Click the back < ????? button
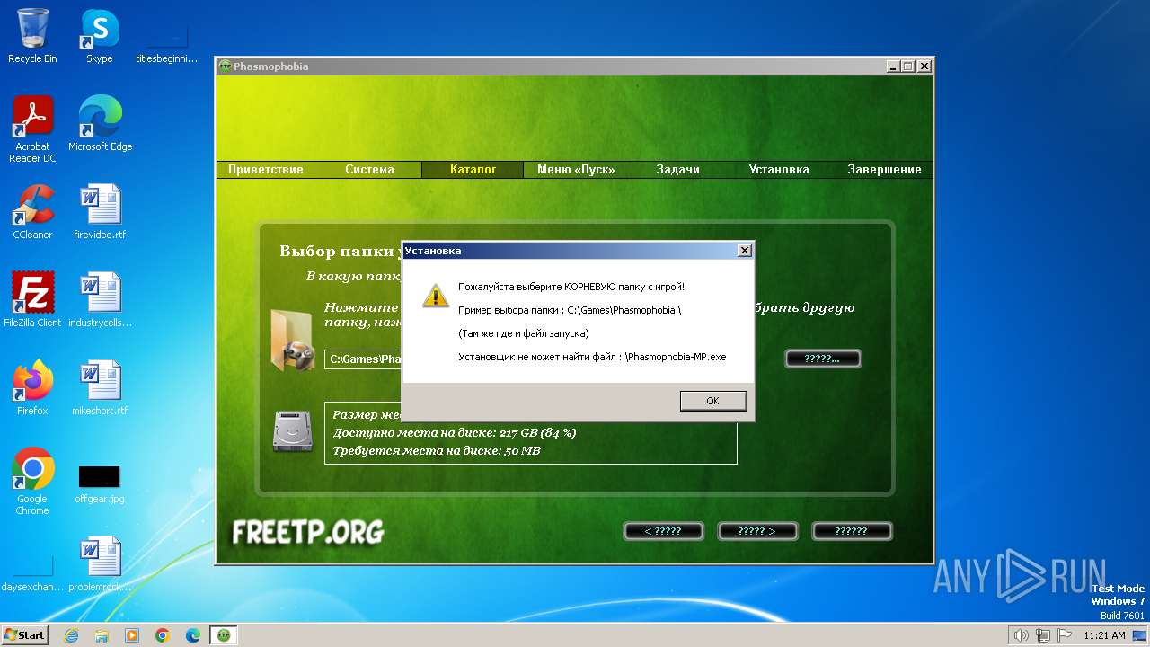The height and width of the screenshot is (647, 1150). 663,531
